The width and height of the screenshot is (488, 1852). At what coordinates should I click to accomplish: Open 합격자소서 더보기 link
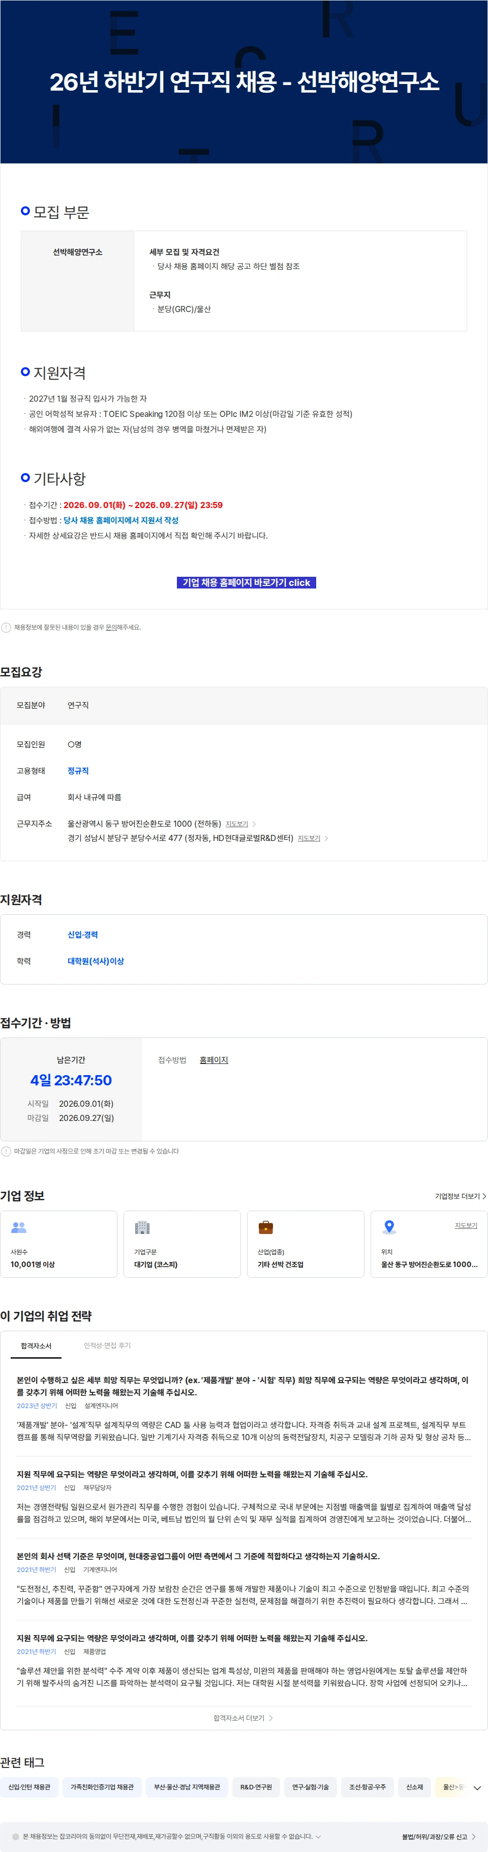(x=243, y=1718)
